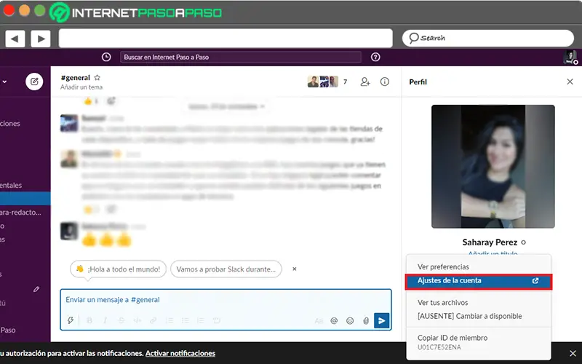The image size is (582, 364).
Task: Click the red macOS close light
Action: 9,10
